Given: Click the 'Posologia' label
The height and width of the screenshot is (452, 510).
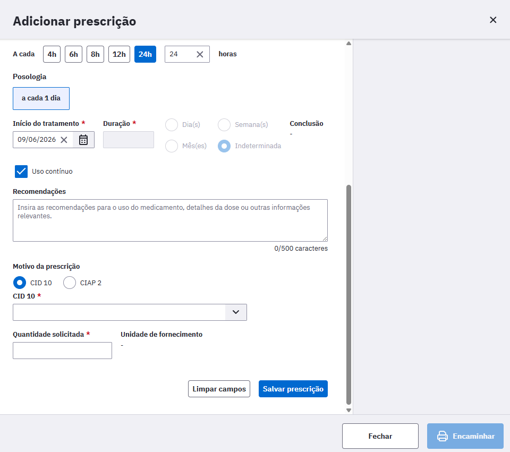Looking at the screenshot, I should pyautogui.click(x=30, y=76).
